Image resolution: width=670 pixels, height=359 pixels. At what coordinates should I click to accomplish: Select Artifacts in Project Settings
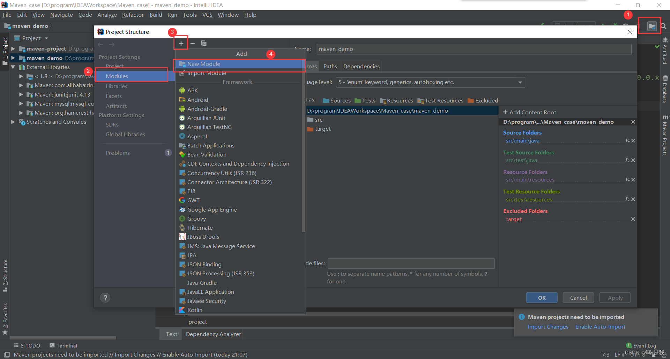coord(116,106)
